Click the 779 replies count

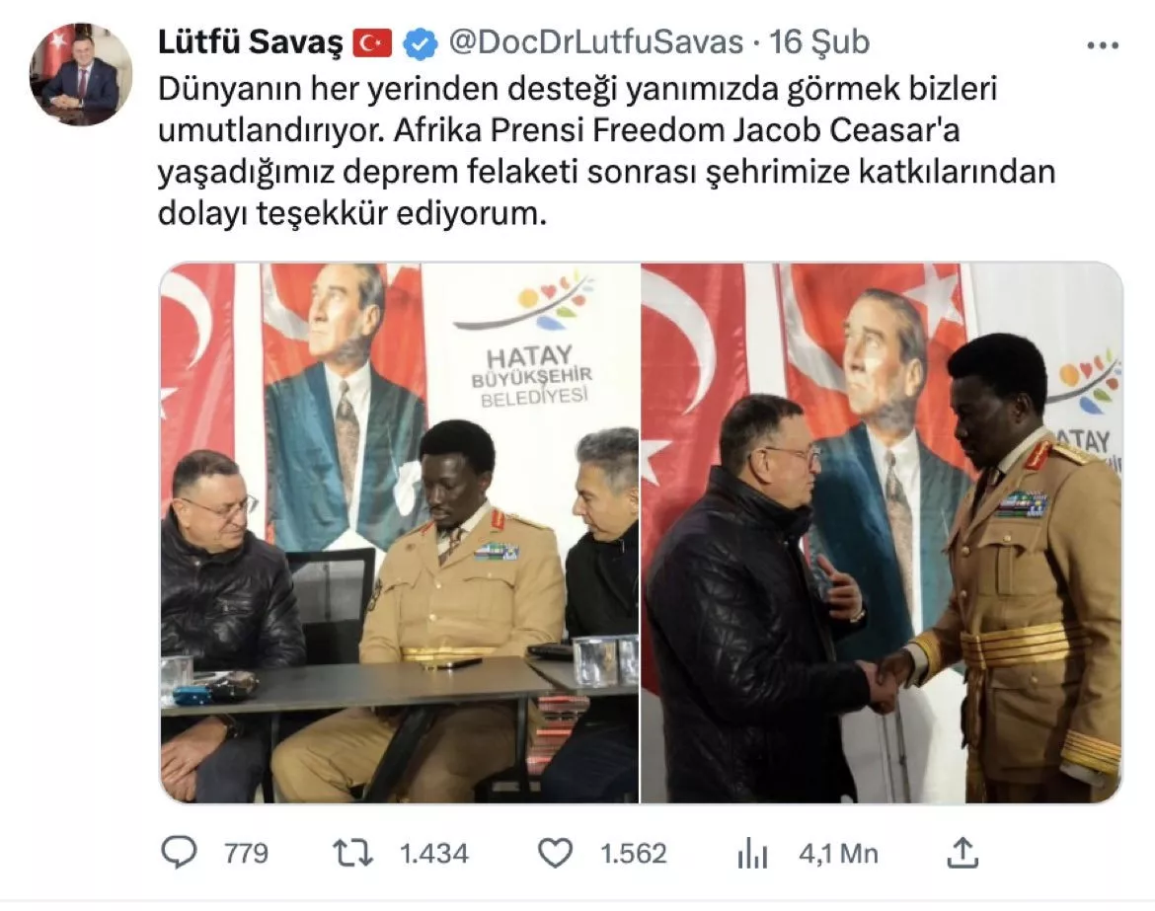coord(246,854)
